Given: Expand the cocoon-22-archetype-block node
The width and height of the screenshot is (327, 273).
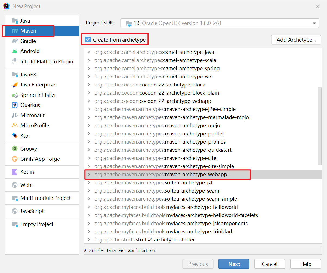Looking at the screenshot, I should (89, 85).
